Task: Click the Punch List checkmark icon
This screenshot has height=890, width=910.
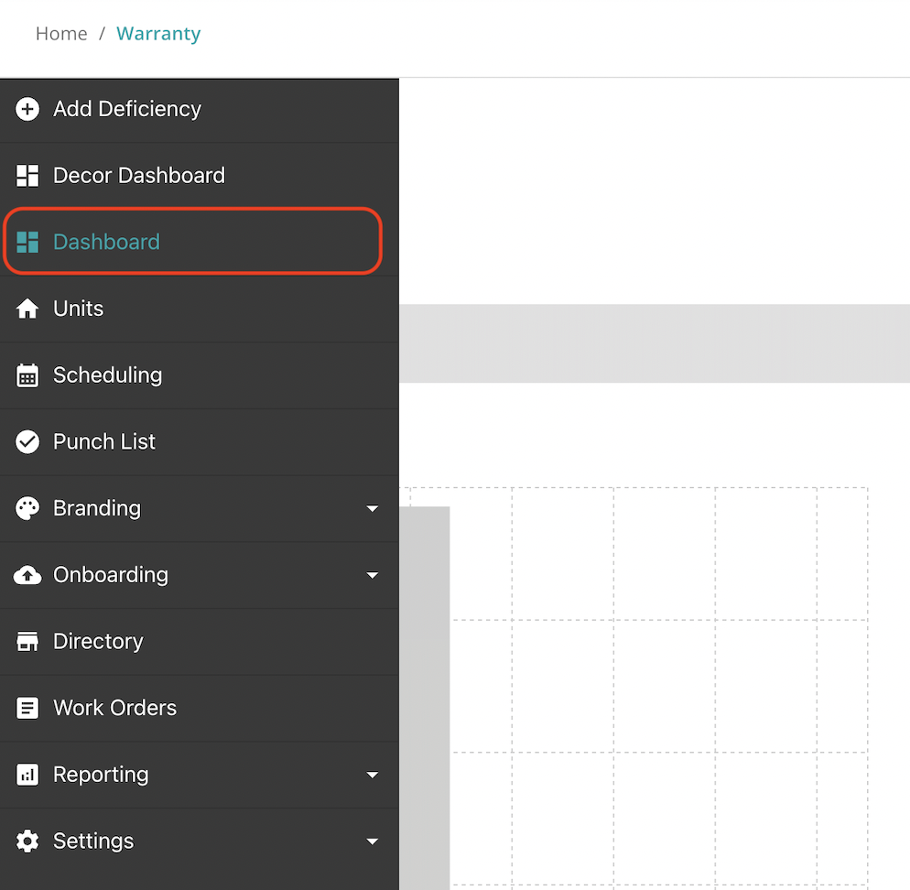Action: pyautogui.click(x=27, y=442)
